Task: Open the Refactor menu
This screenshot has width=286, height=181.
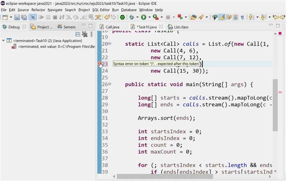Action: [x=38, y=10]
